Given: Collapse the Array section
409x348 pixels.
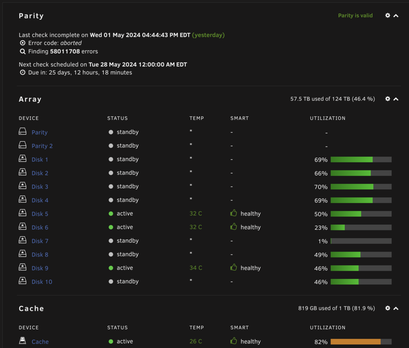Looking at the screenshot, I should 396,99.
